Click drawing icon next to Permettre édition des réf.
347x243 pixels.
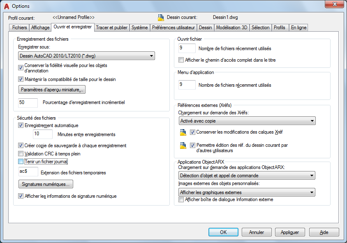coord(183,146)
